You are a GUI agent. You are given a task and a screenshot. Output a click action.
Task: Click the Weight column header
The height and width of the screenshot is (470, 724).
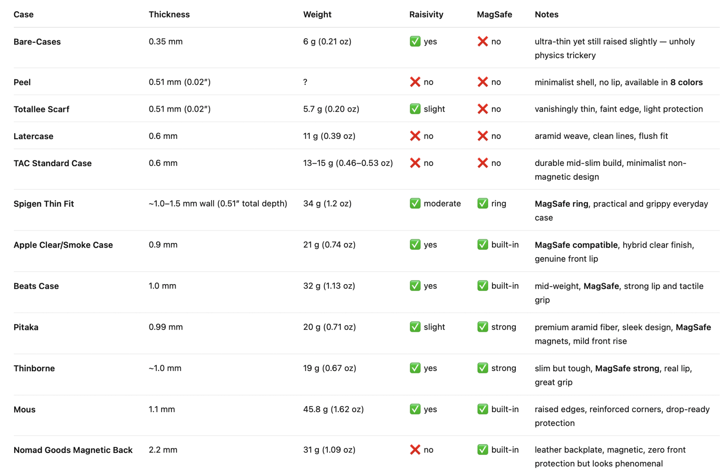pyautogui.click(x=317, y=14)
